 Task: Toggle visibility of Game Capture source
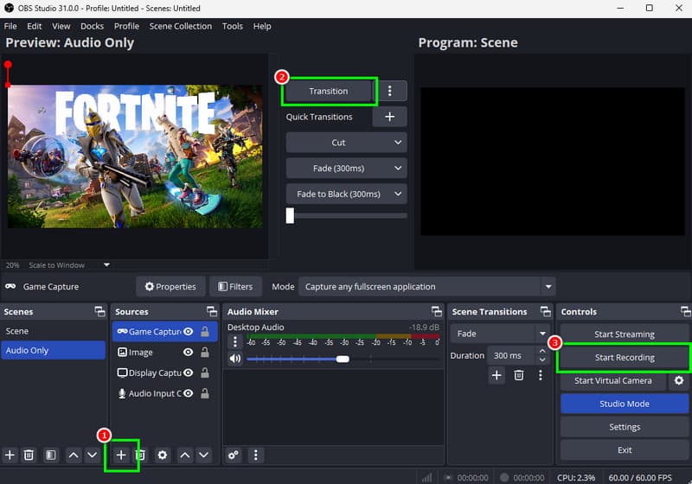(188, 332)
